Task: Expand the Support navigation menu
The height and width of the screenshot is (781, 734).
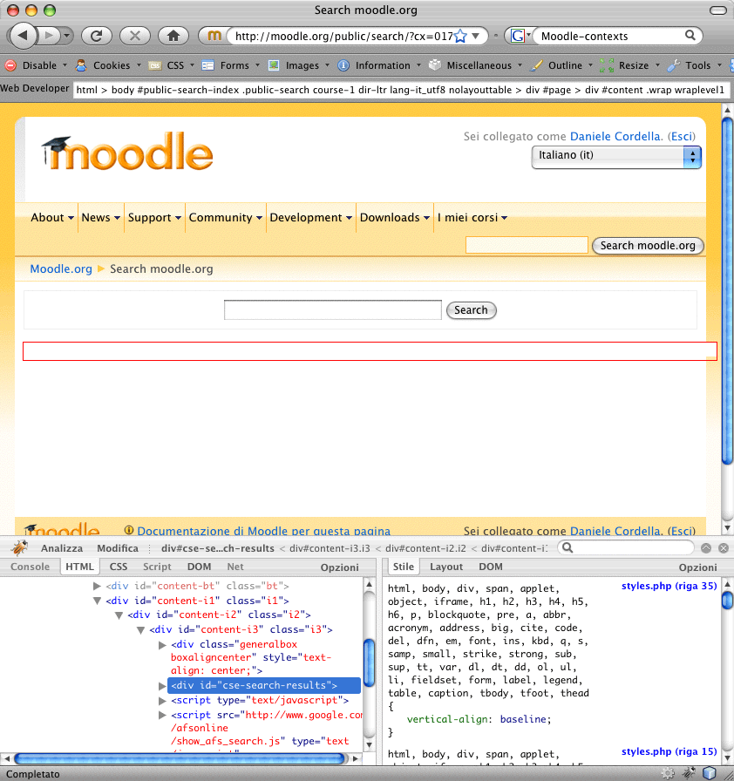Action: (154, 218)
